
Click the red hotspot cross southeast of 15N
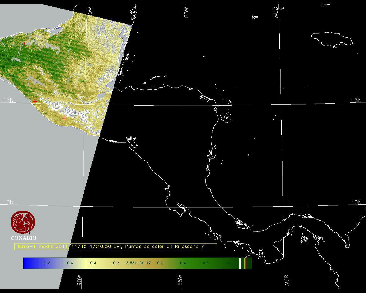coord(64,118)
